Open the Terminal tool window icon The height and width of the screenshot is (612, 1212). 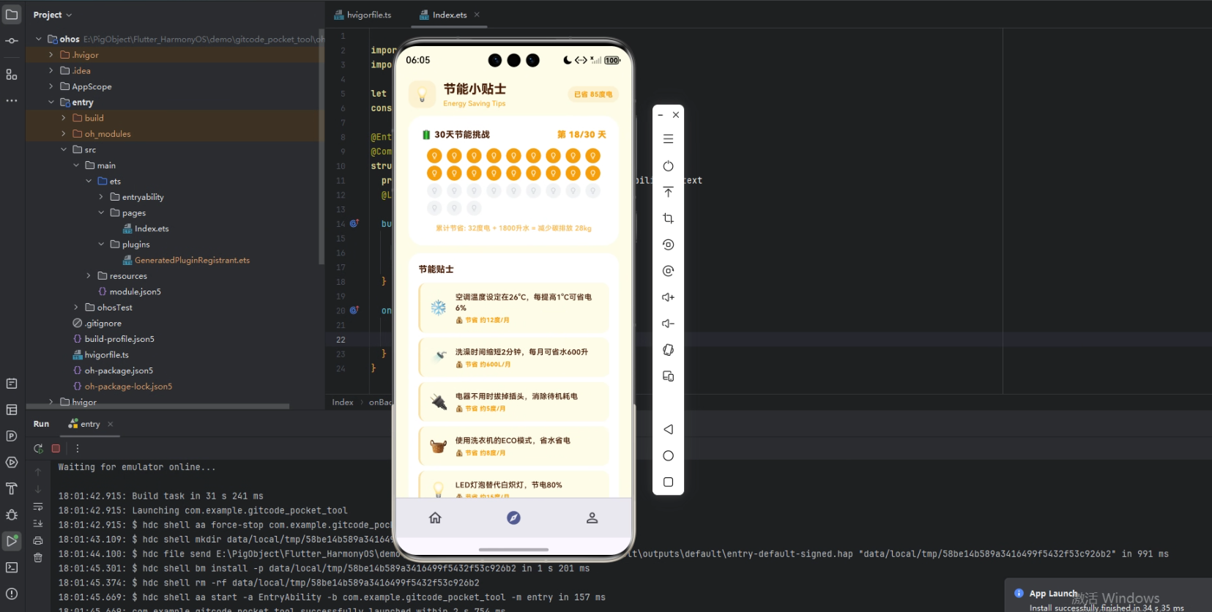pos(12,567)
